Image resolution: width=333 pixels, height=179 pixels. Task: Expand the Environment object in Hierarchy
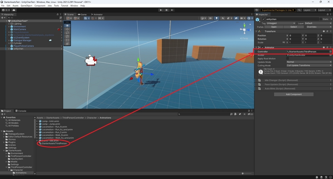[9, 27]
